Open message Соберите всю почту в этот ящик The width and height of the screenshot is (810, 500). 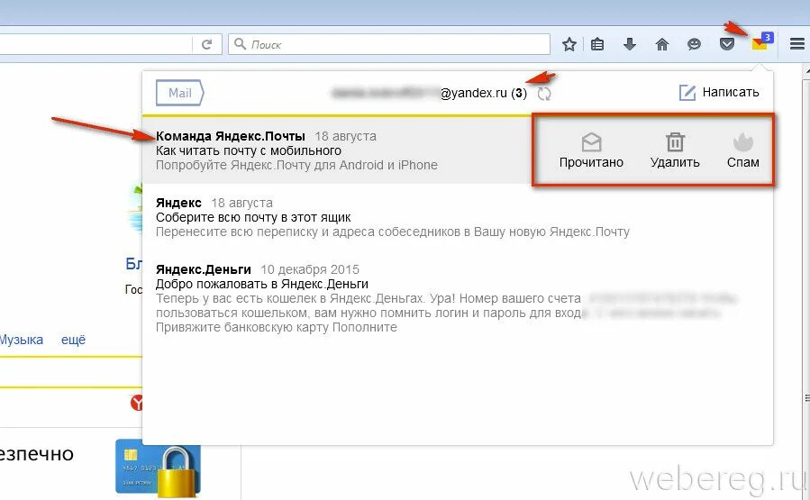(458, 217)
